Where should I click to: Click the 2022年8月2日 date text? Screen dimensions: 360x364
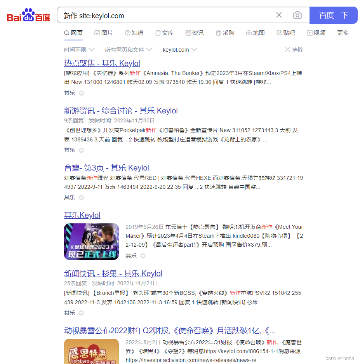pos(143,342)
